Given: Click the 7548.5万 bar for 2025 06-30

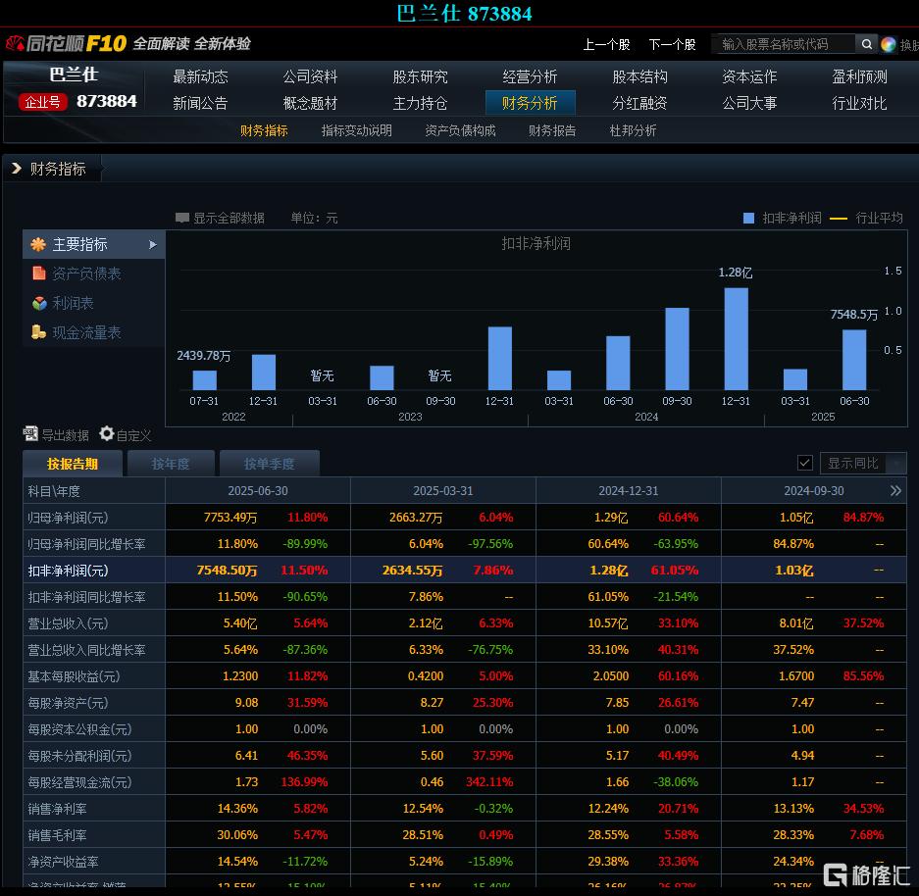Looking at the screenshot, I should (x=854, y=360).
